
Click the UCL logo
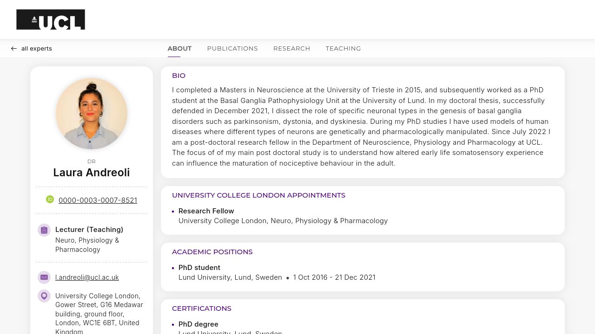pyautogui.click(x=51, y=19)
